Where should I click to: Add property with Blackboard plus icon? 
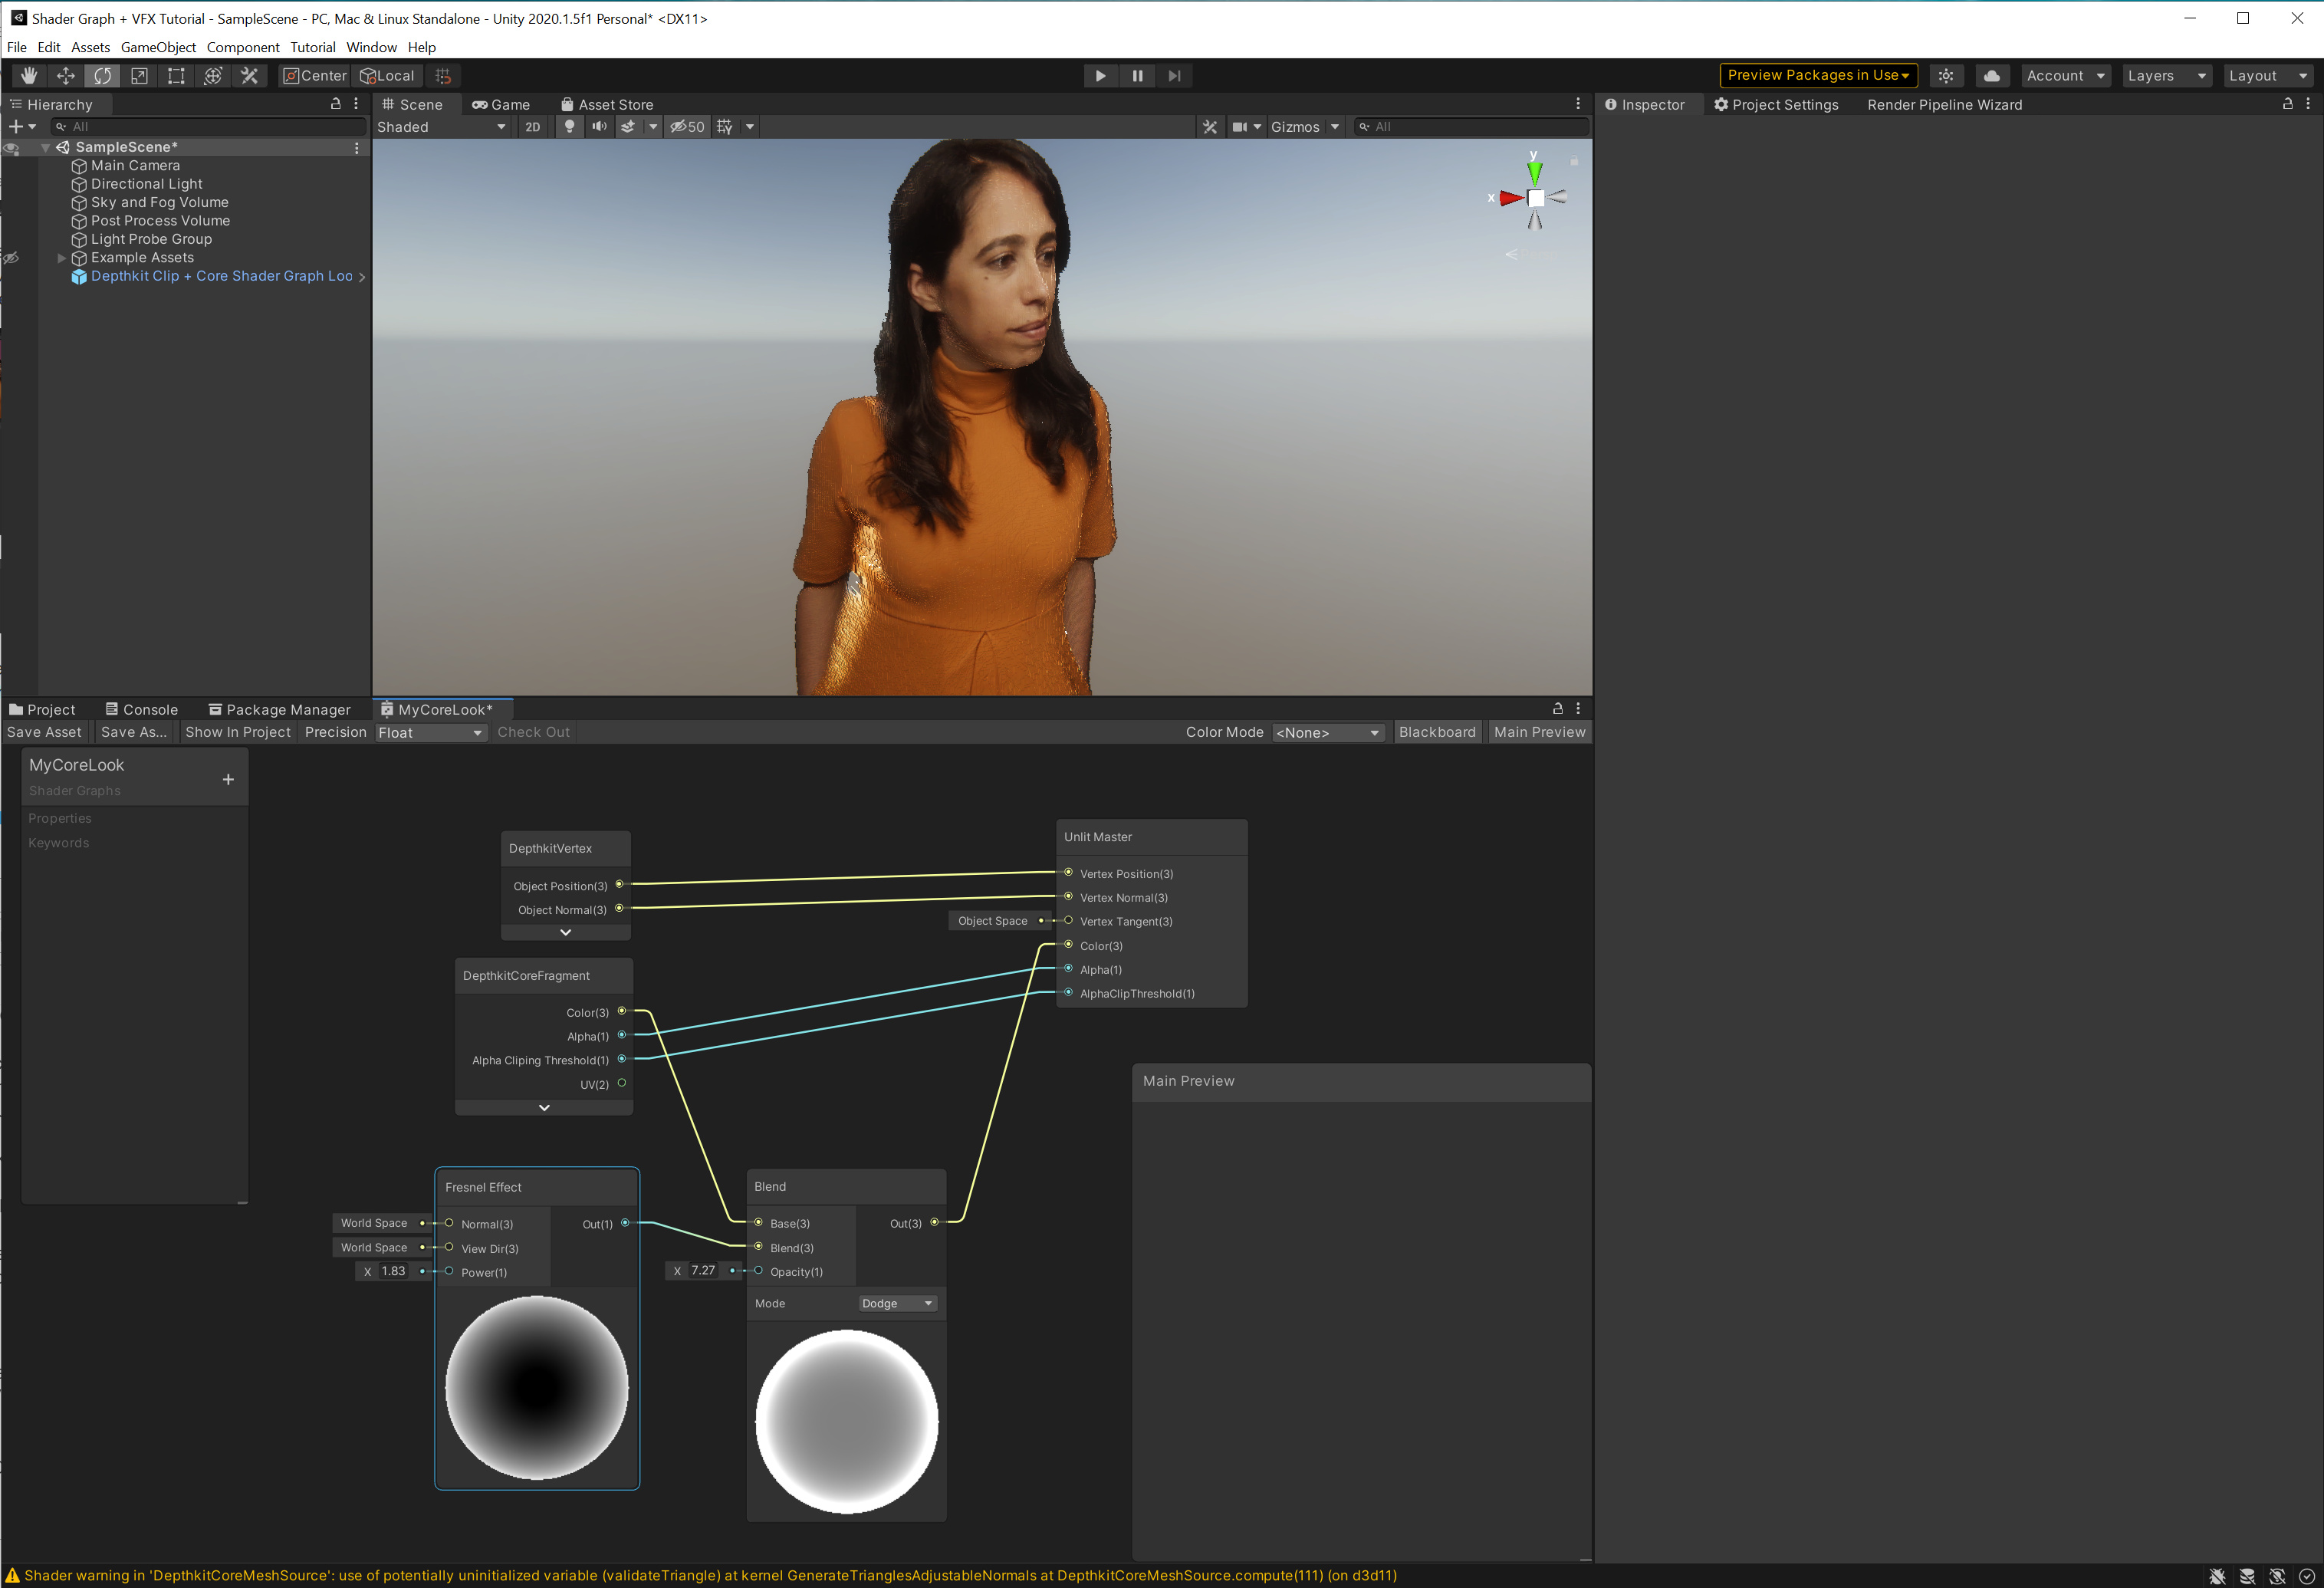[228, 779]
